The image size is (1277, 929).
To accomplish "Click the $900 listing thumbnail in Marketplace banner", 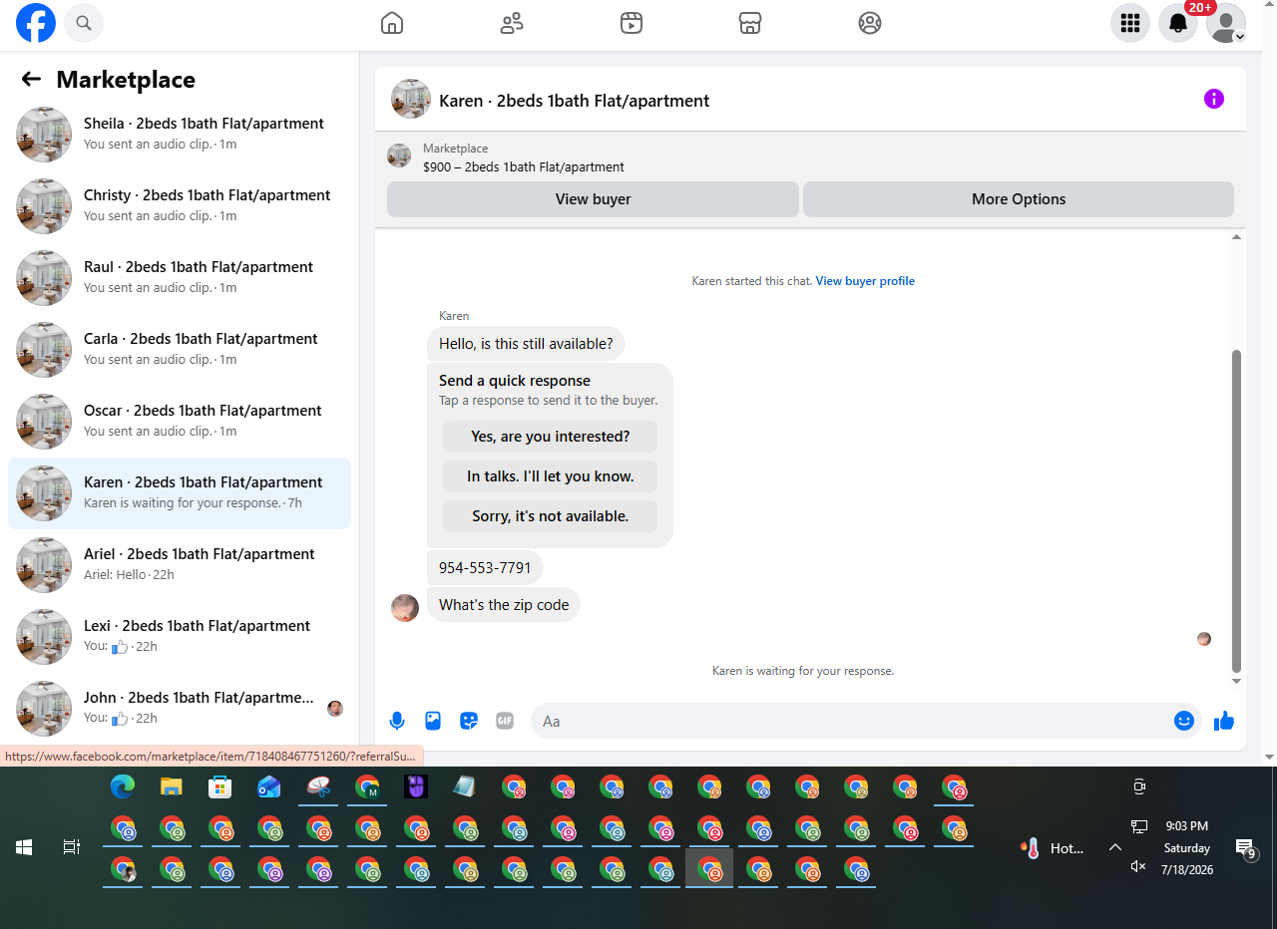I will [399, 156].
